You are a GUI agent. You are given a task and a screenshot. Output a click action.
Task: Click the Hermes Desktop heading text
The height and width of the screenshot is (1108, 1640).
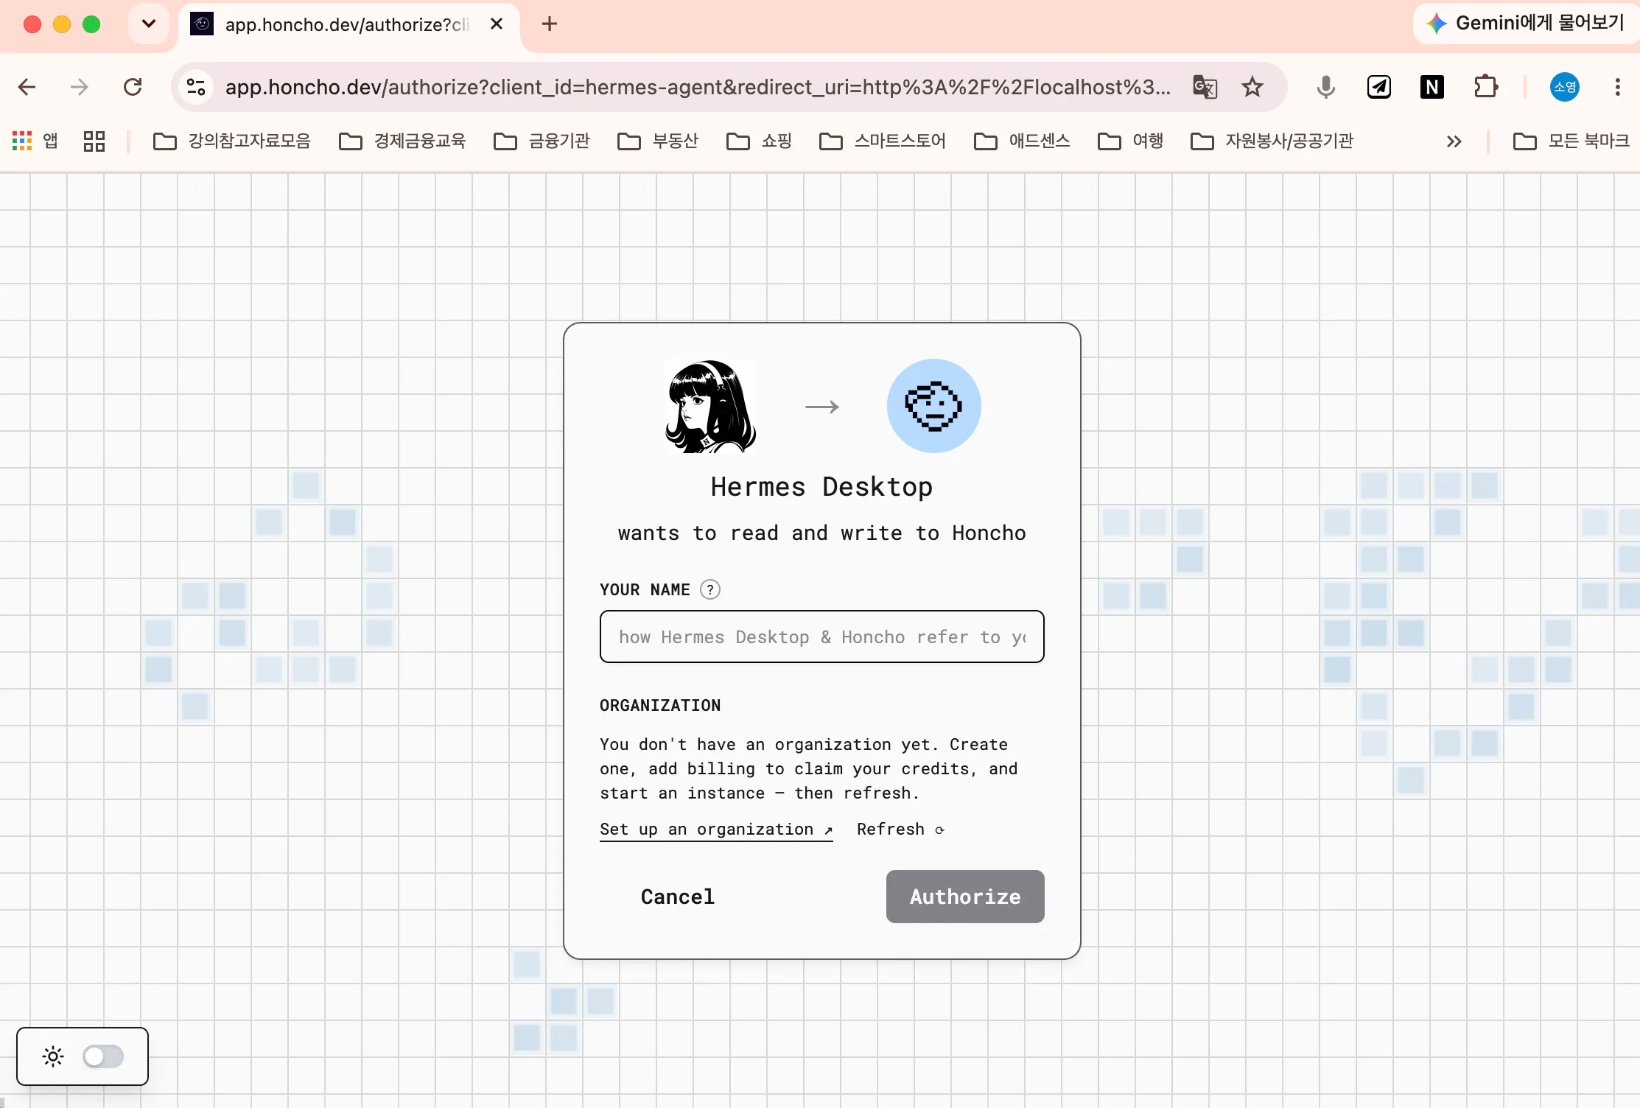[x=821, y=487]
